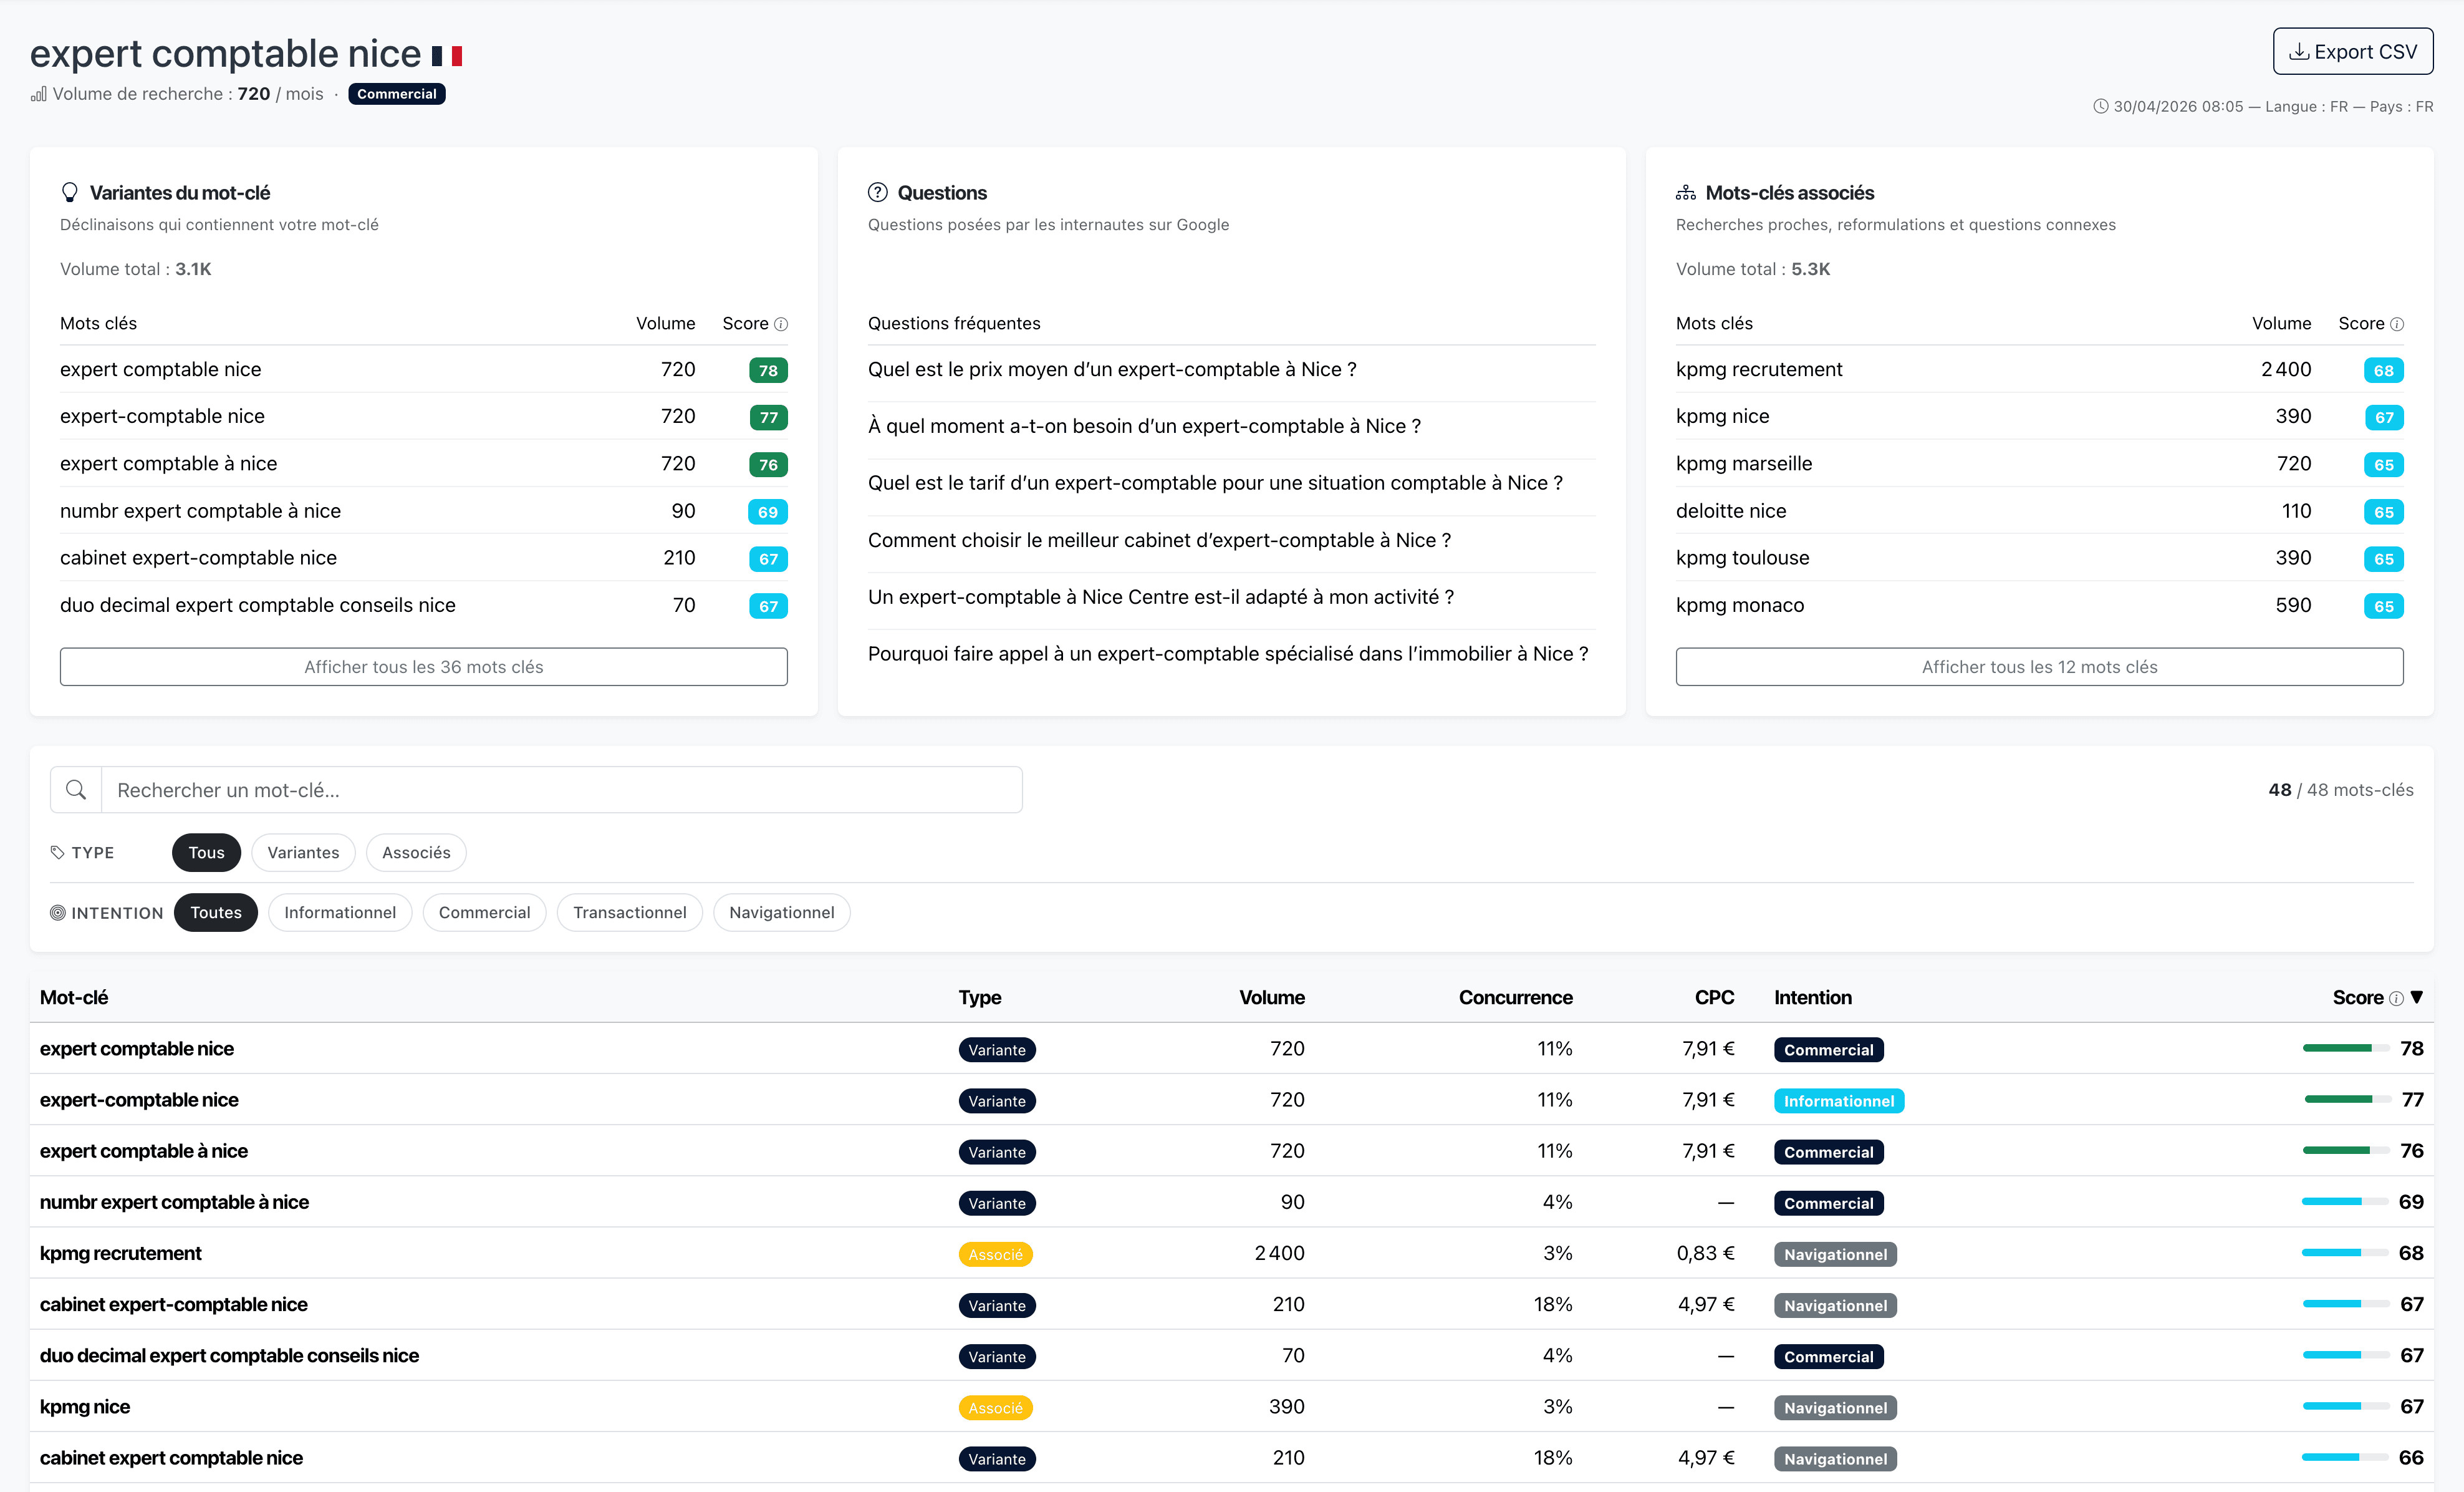Click the hierarchy icon beside Mots-clés associés
The height and width of the screenshot is (1492, 2464).
pos(1686,192)
